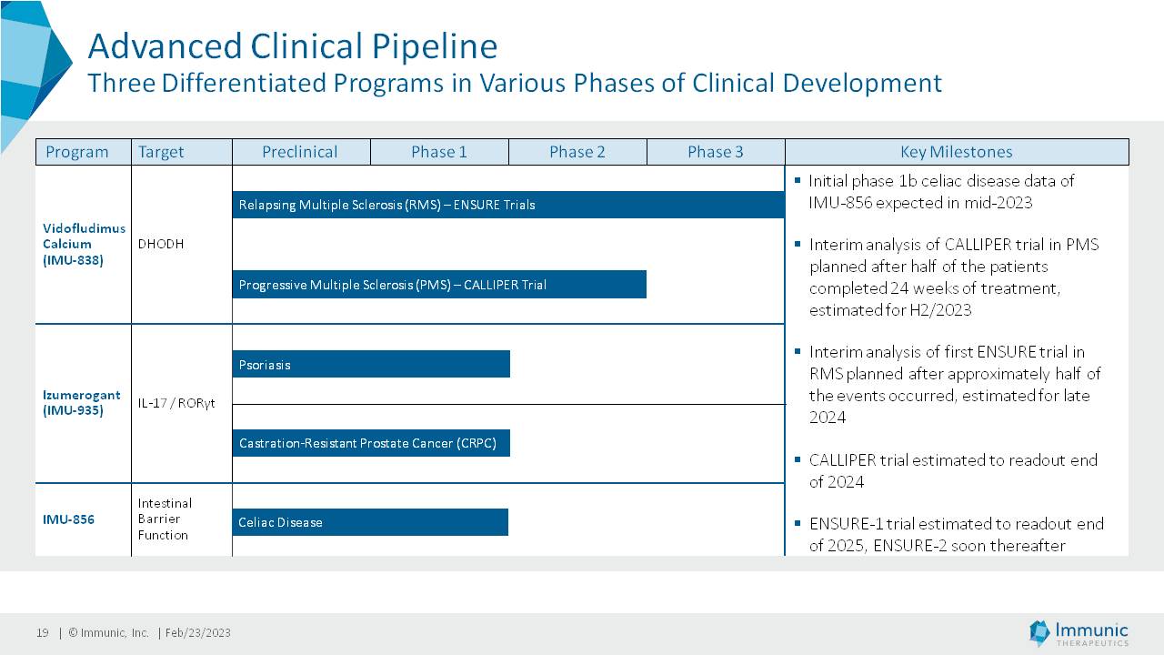Click the Phase 2 header cell
The image size is (1164, 655).
click(577, 152)
